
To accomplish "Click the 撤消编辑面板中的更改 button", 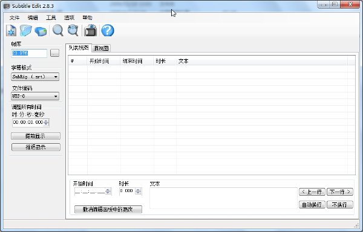I will tap(108, 209).
